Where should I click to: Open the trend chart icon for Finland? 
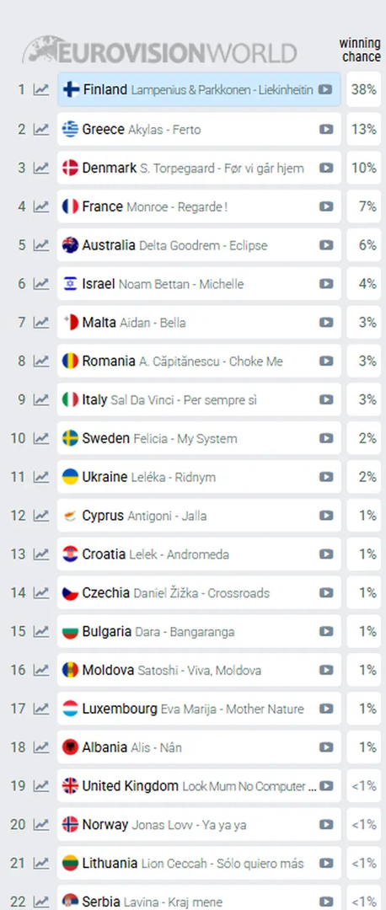pyautogui.click(x=41, y=90)
